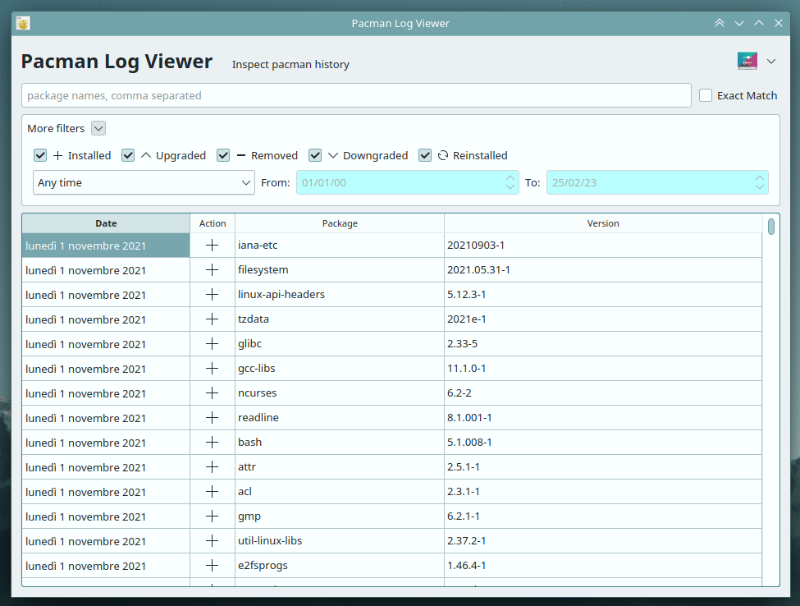Screen dimensions: 800x606
Task: Click version cell 2.33-5
Action: [603, 343]
